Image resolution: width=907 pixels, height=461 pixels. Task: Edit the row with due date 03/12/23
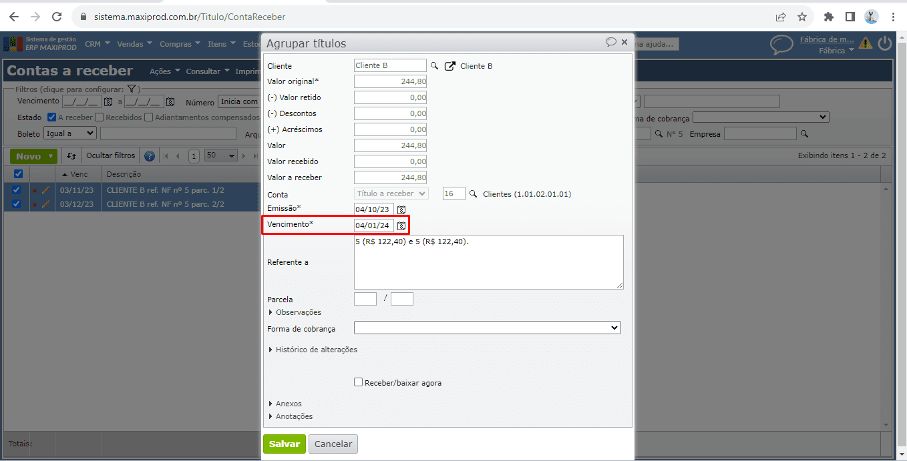click(45, 204)
